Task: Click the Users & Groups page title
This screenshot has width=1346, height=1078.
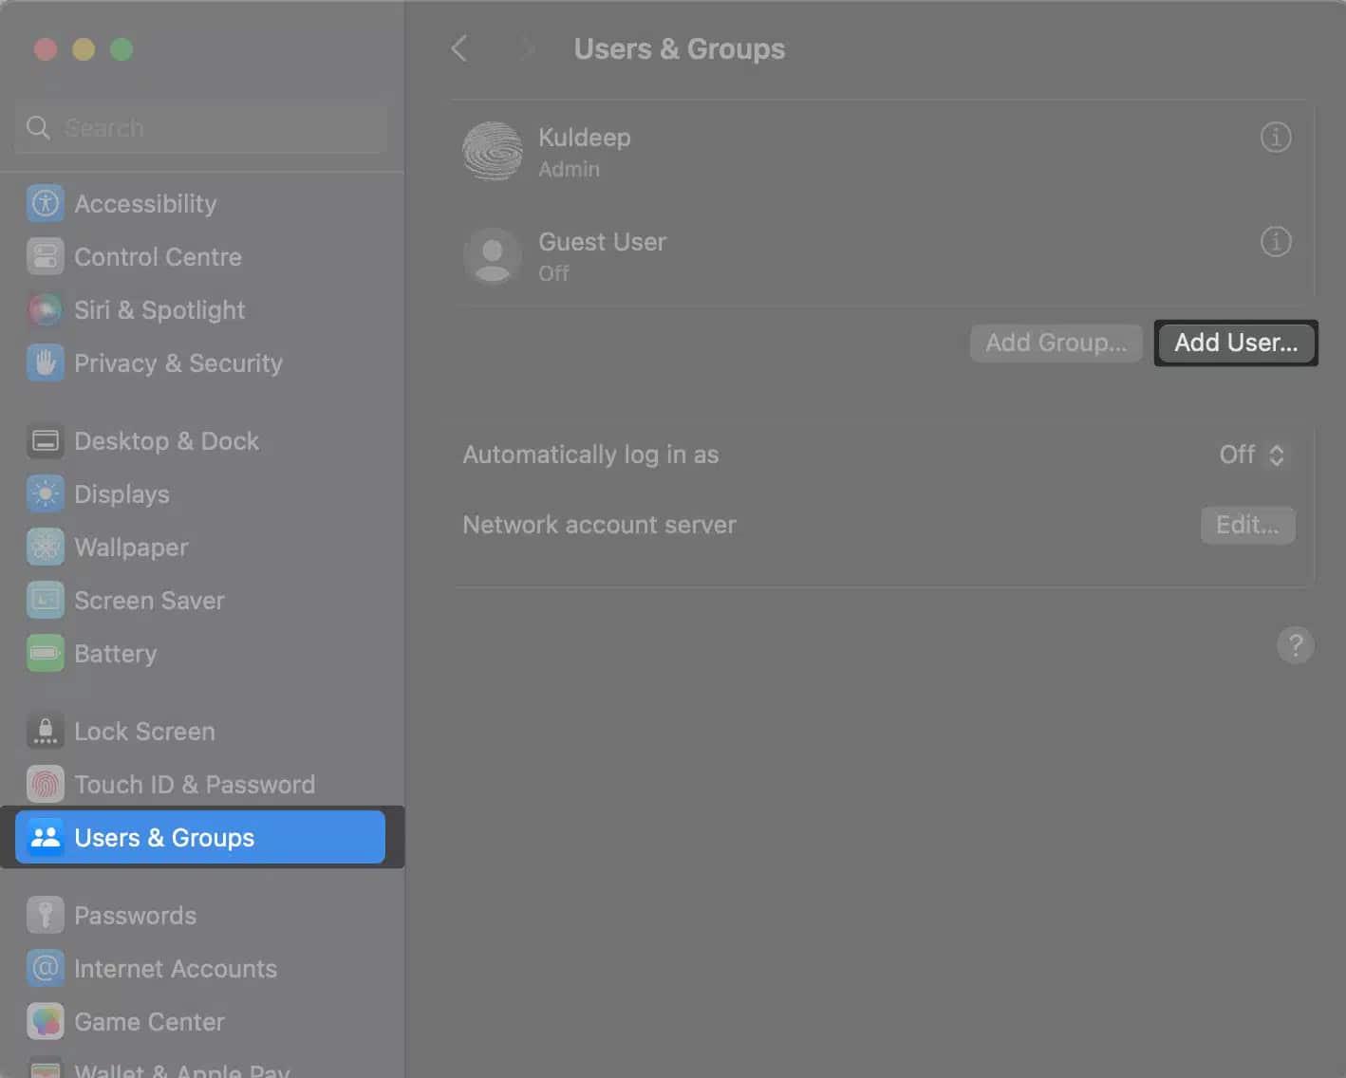Action: point(680,49)
